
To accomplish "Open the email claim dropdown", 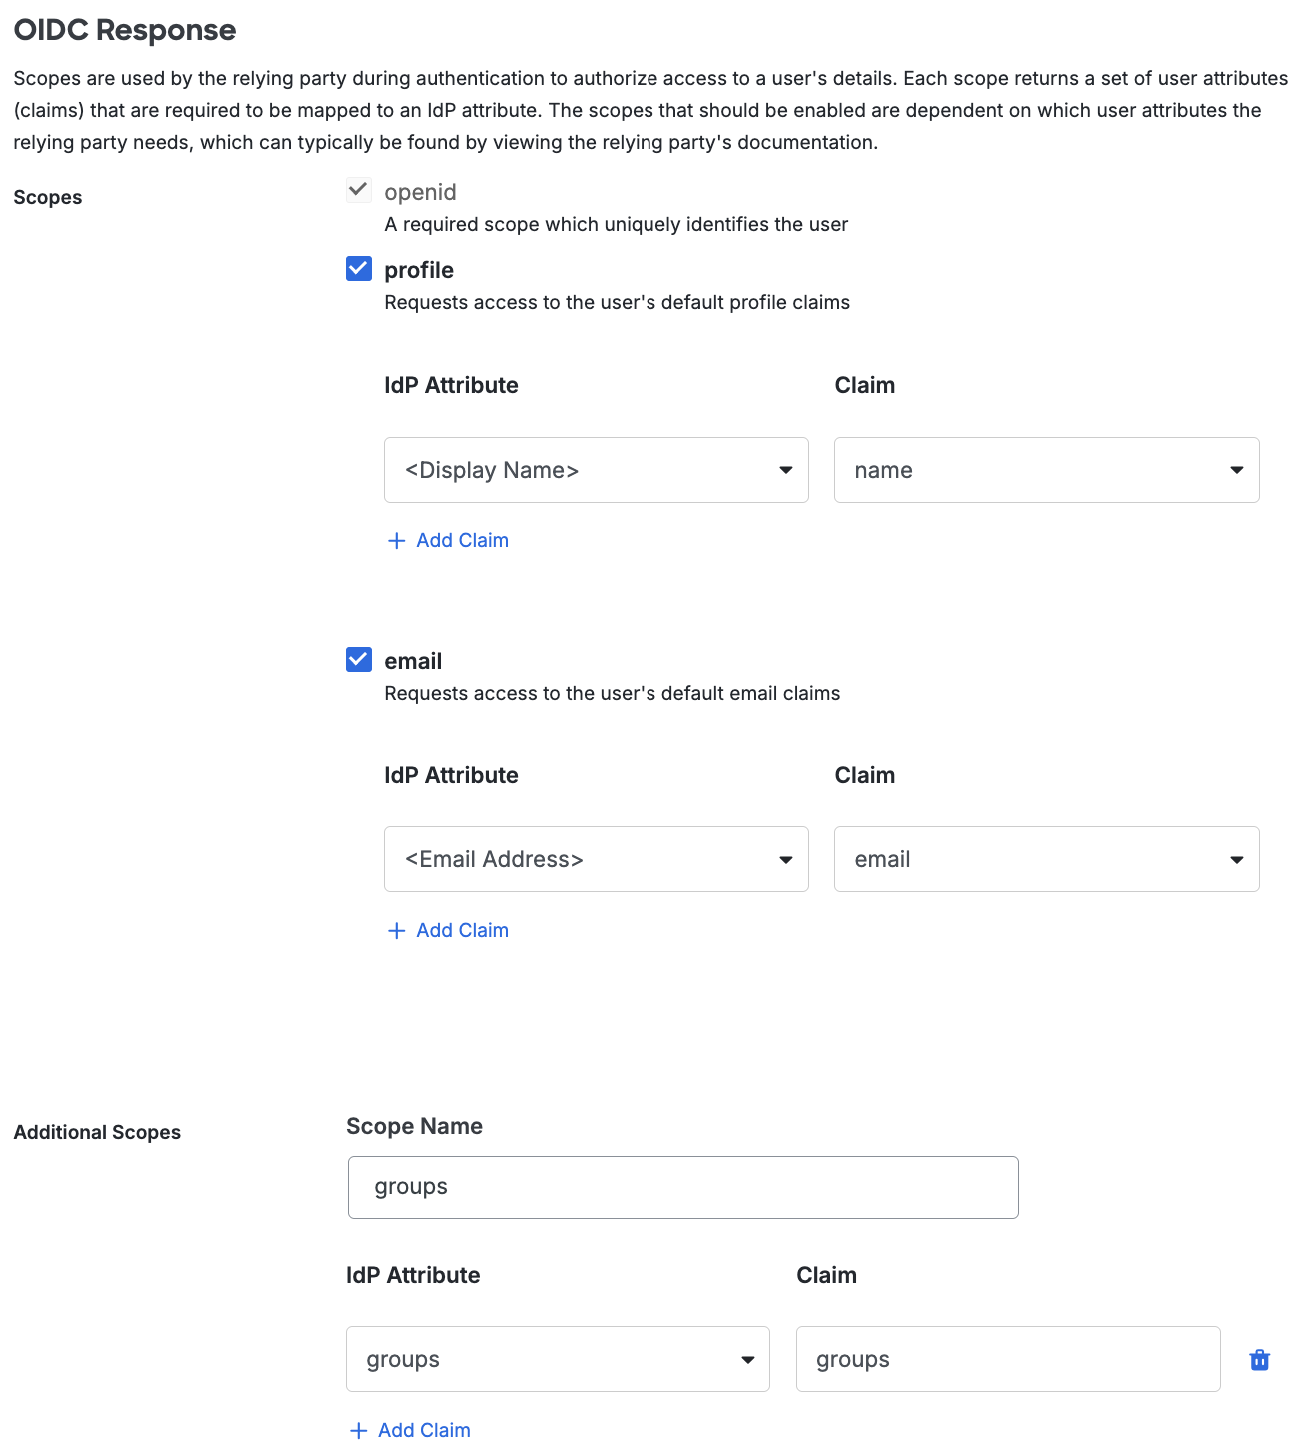I will [1046, 859].
